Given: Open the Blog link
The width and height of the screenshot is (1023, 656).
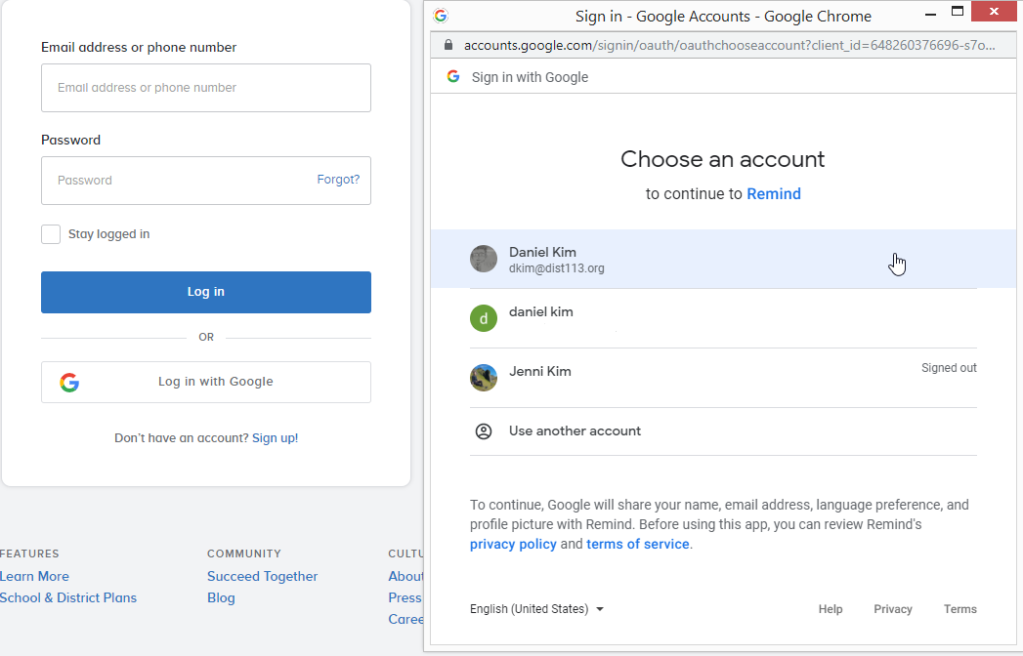Looking at the screenshot, I should [221, 598].
